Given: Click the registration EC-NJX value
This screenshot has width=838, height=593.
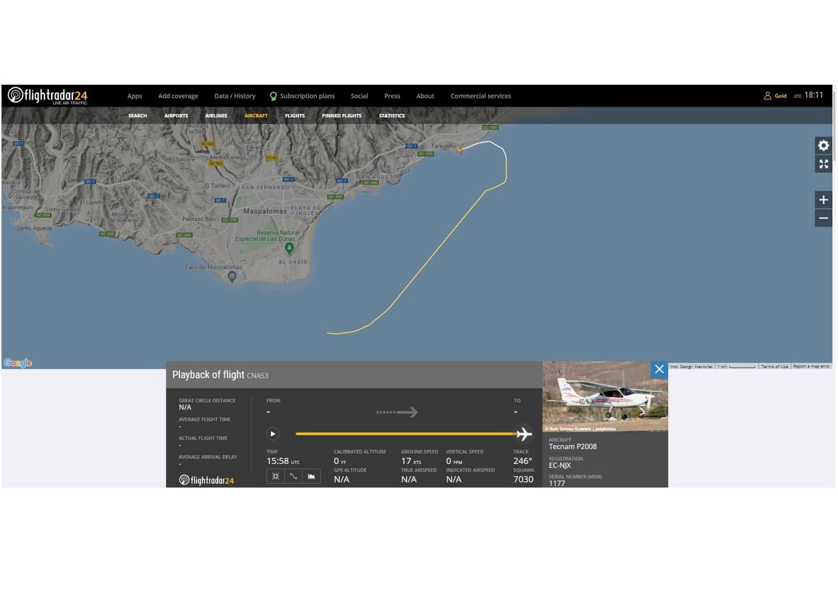Looking at the screenshot, I should [559, 466].
